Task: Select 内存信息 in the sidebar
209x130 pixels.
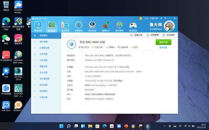Action: click(46, 60)
